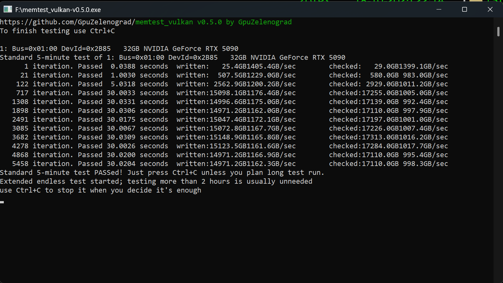This screenshot has height=283, width=503.
Task: Click the checked amount "17226.0GB"
Action: [x=380, y=128]
